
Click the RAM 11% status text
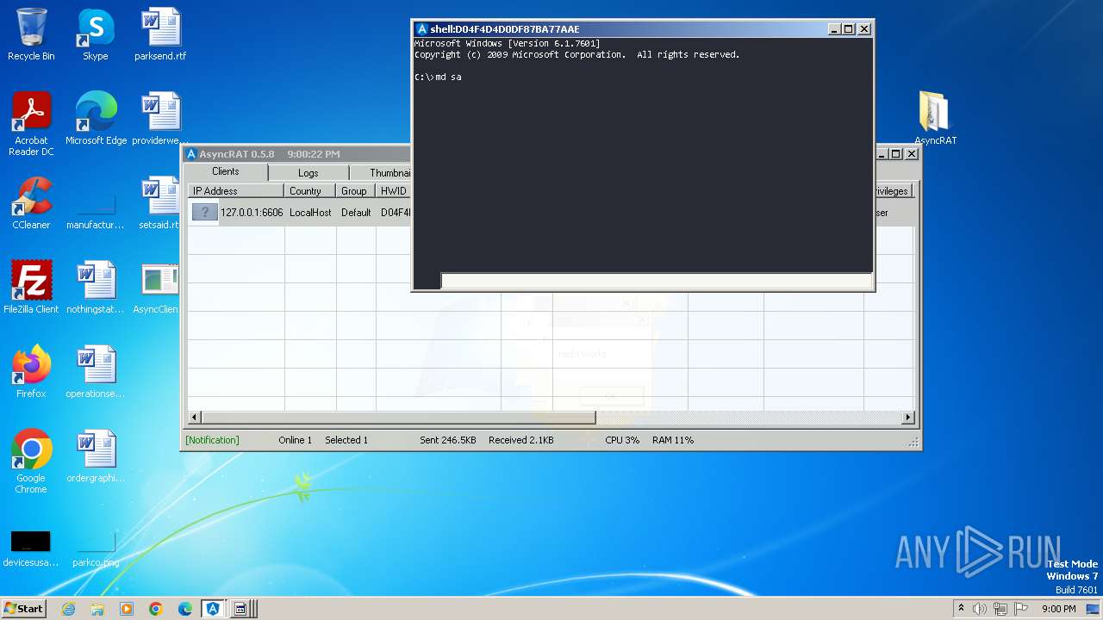pos(673,440)
